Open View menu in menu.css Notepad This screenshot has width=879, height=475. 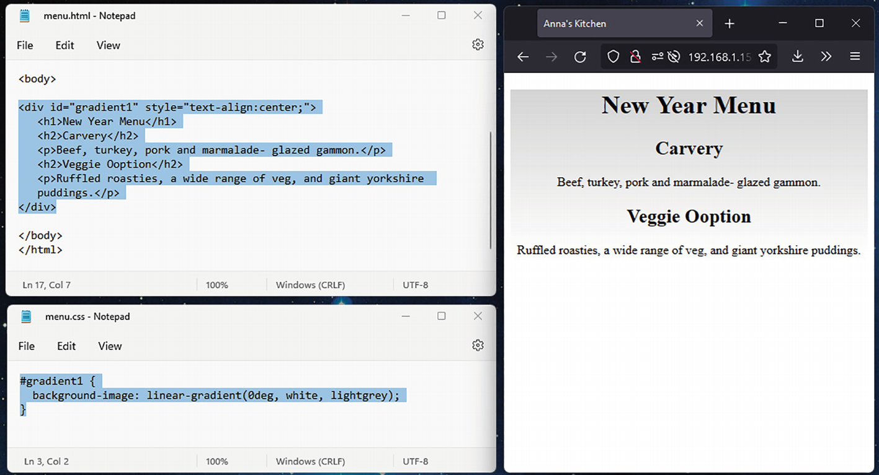(110, 346)
